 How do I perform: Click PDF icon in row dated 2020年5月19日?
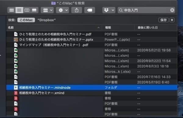point(16,82)
